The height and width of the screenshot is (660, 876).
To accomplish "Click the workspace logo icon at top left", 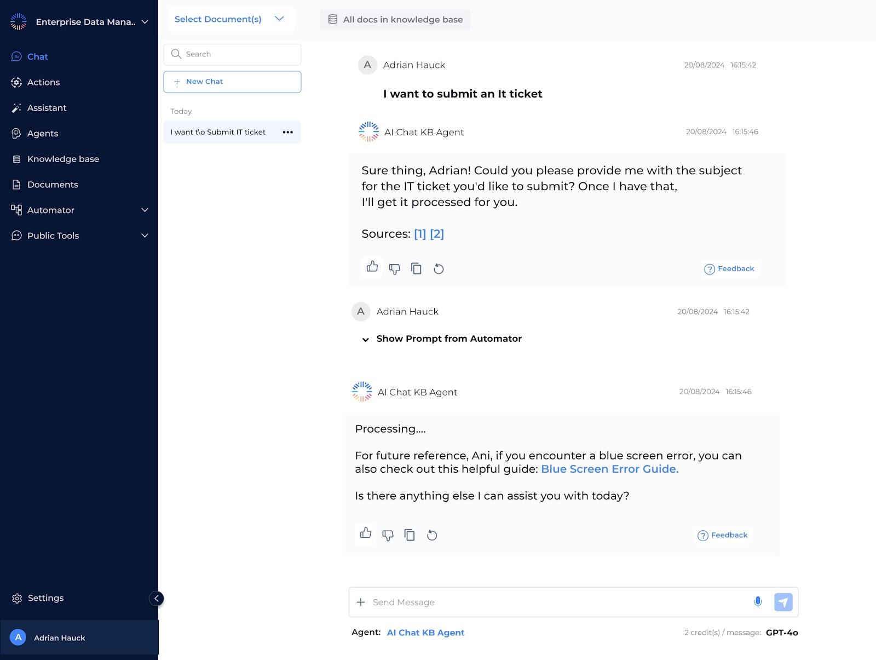I will pyautogui.click(x=18, y=21).
